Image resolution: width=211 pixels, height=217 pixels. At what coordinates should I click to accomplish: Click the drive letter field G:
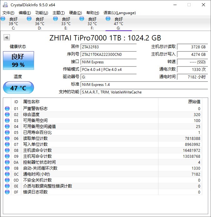[108, 77]
